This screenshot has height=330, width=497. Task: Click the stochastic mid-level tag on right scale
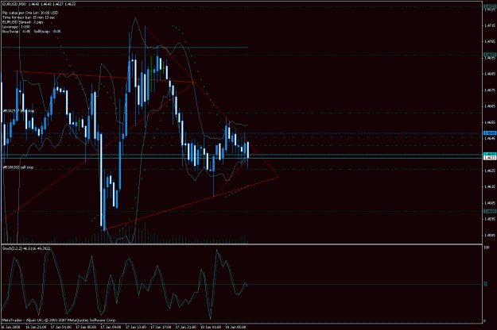485,284
